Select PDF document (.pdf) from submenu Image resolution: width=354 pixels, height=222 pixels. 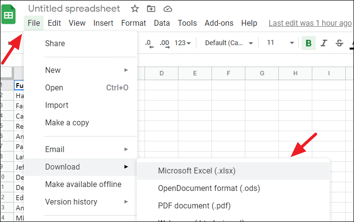(x=194, y=205)
